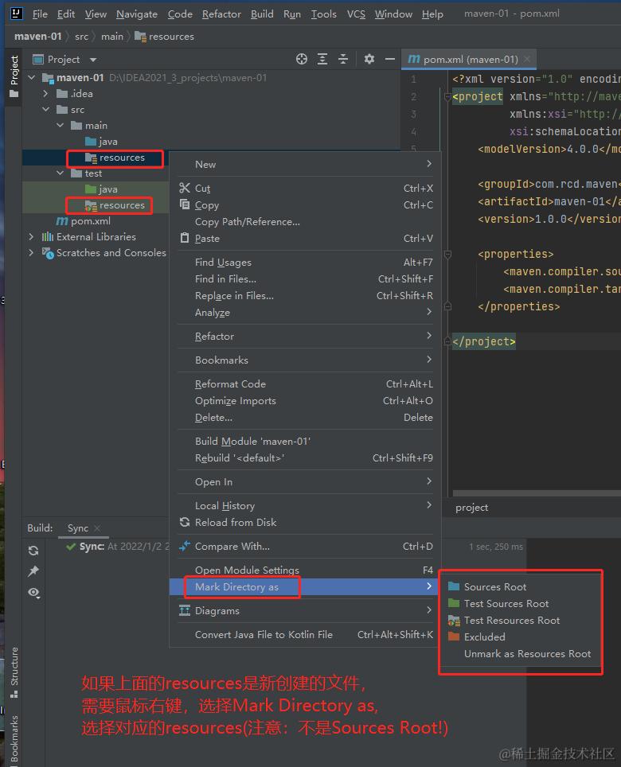Click the Copy icon in context menu
The width and height of the screenshot is (621, 767).
pyautogui.click(x=185, y=204)
